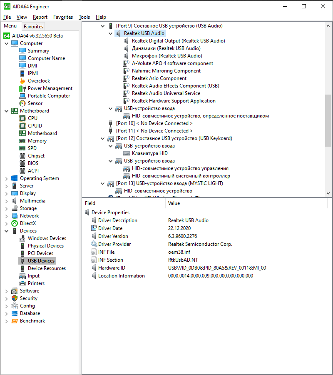Select Computer Name in sidebar

point(46,58)
